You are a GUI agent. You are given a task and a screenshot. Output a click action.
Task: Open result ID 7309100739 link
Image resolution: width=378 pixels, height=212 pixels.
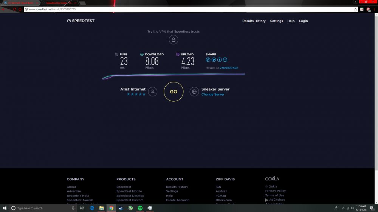click(x=229, y=68)
